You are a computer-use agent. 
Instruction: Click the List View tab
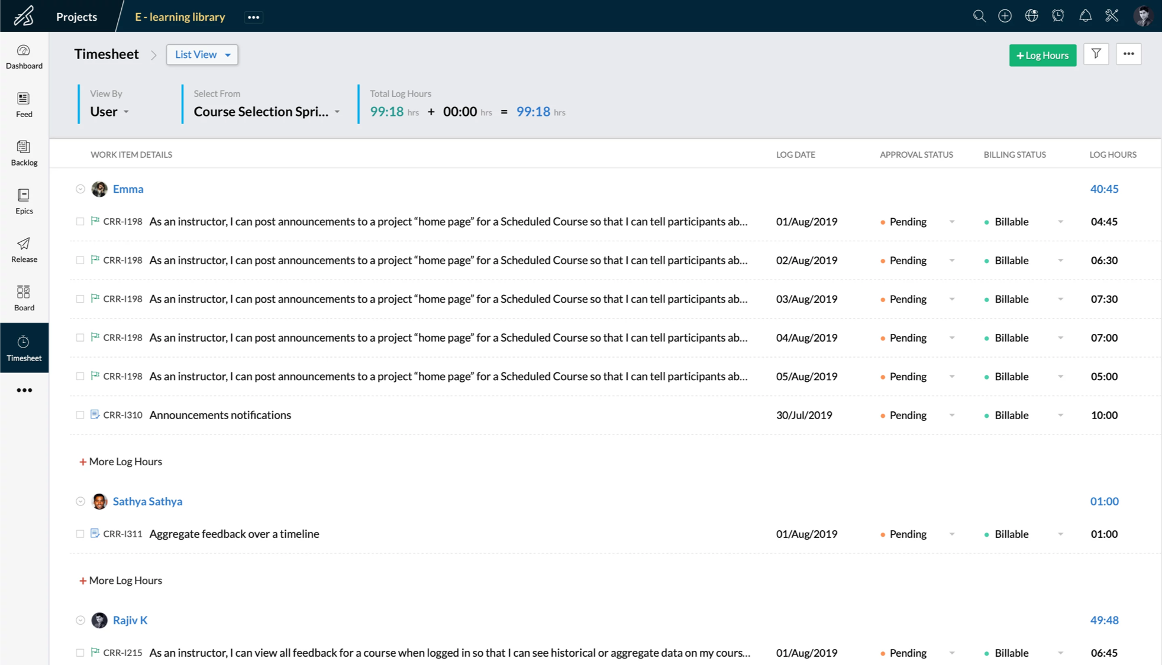(201, 54)
